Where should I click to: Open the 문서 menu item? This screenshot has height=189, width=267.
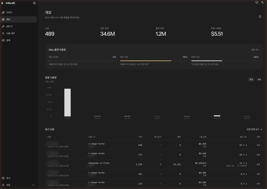19,178
